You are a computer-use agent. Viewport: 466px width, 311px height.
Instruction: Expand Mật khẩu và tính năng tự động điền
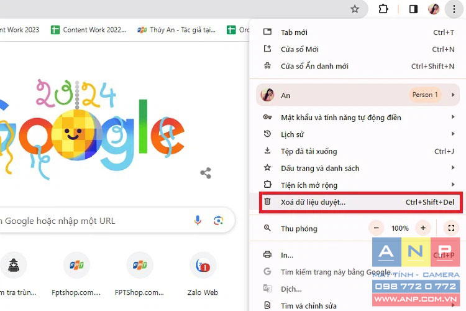(359, 118)
